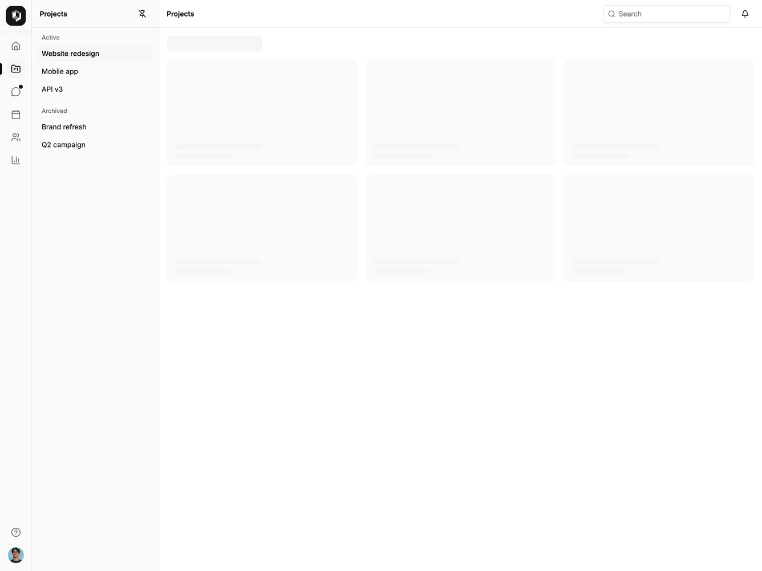Image resolution: width=762 pixels, height=571 pixels.
Task: Open the Calendar icon in the sidebar
Action: coord(16,115)
